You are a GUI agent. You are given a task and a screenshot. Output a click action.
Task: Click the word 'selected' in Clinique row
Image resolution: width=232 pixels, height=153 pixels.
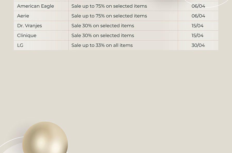(x=110, y=35)
